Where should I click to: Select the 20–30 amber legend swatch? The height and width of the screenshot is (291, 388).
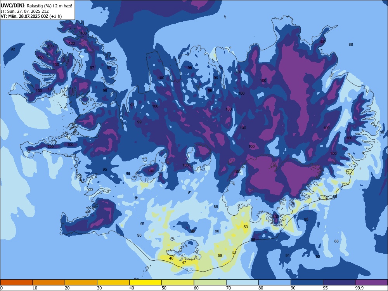click(81, 282)
